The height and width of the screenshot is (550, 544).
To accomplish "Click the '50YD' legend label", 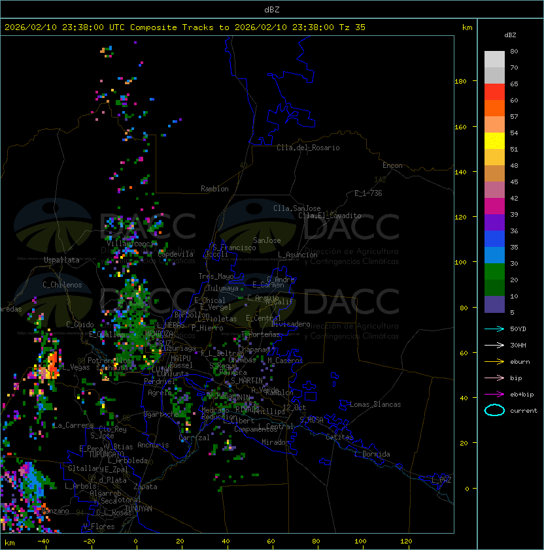I will click(x=518, y=329).
